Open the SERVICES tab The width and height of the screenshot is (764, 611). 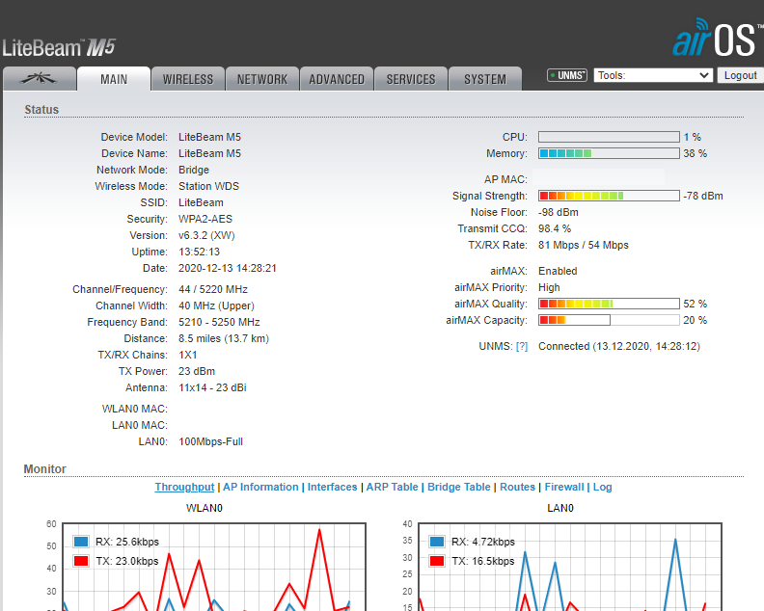point(411,79)
